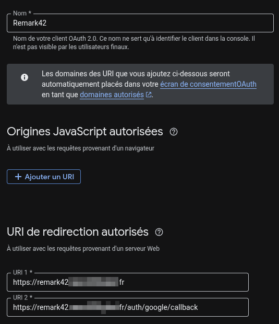The image size is (279, 324).
Task: Click the URI 2 field label
Action: (22, 297)
